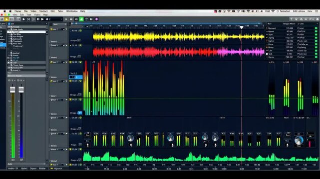Click the crossed-arrows shuffle icon in toolbar
Image resolution: width=320 pixels, height=179 pixels.
click(x=28, y=19)
